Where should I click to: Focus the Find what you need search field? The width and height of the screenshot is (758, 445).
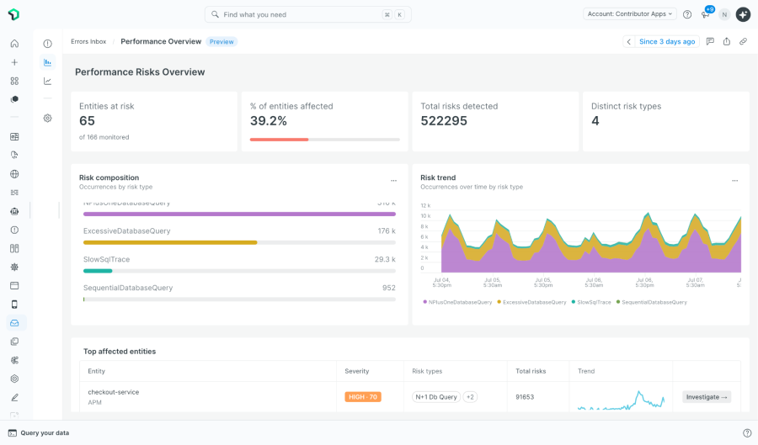point(308,14)
